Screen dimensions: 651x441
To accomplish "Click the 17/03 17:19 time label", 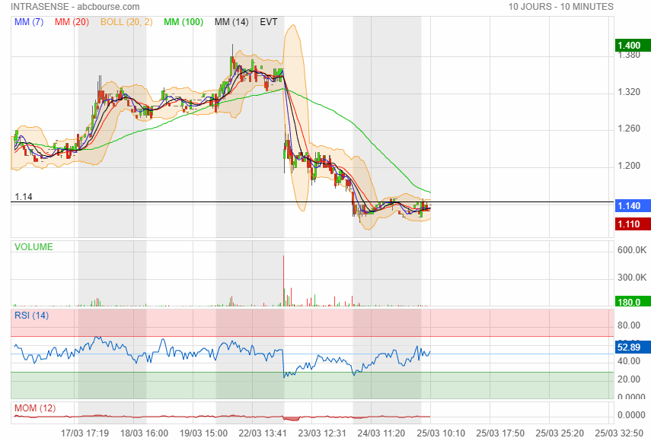I will coord(85,433).
